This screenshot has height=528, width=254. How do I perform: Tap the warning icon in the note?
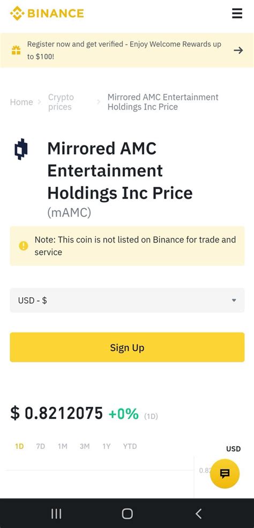point(24,246)
